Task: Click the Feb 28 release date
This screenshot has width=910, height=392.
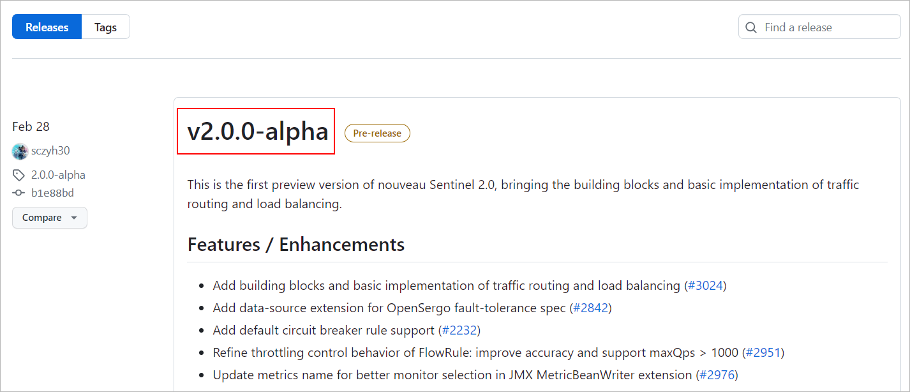Action: 31,126
